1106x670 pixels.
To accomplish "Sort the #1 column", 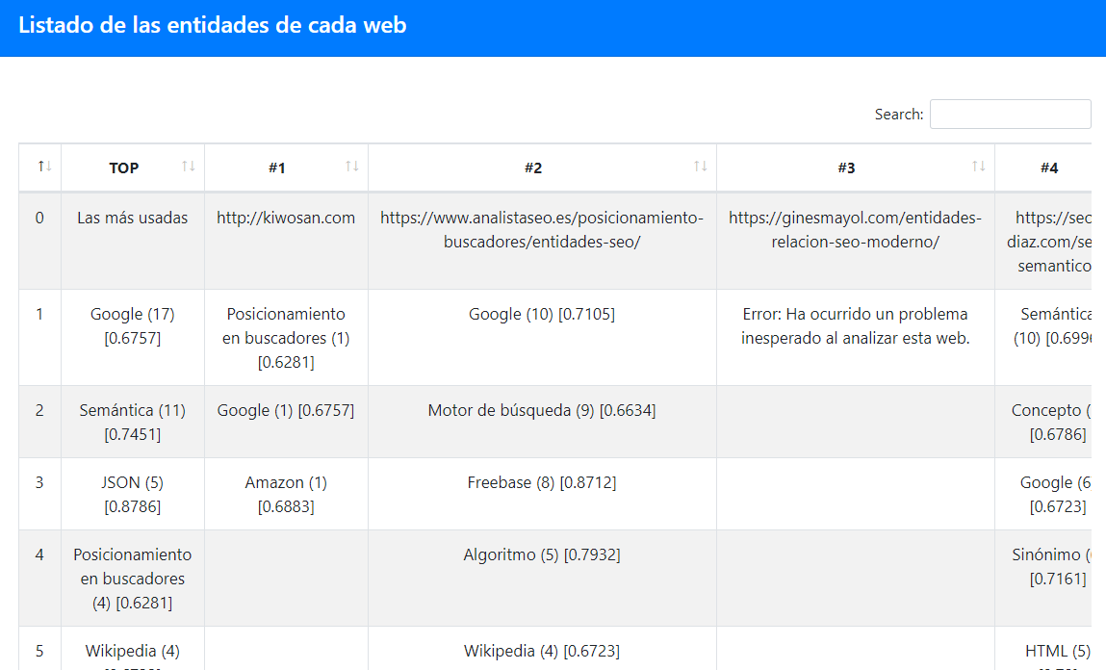I will 352,167.
